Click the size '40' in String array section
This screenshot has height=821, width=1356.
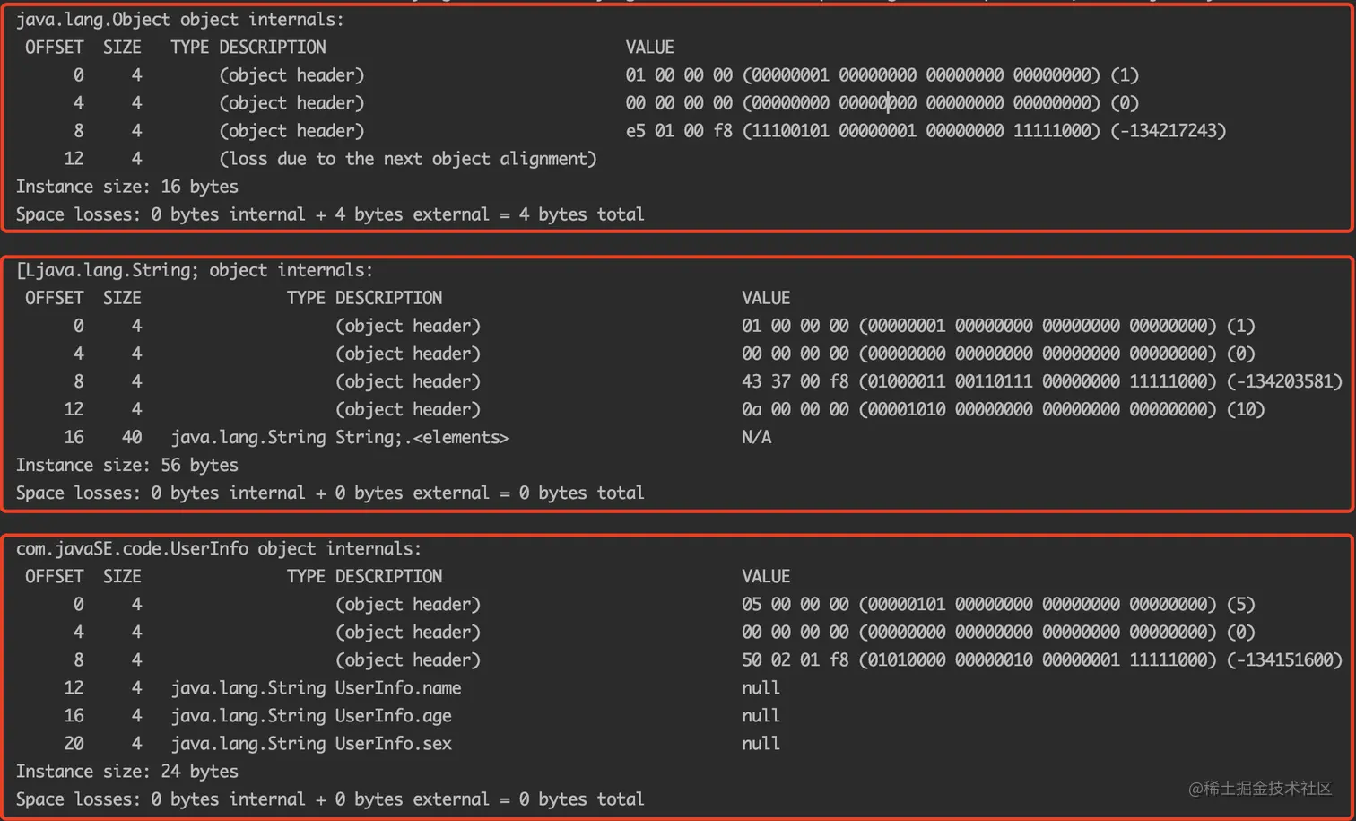[132, 437]
